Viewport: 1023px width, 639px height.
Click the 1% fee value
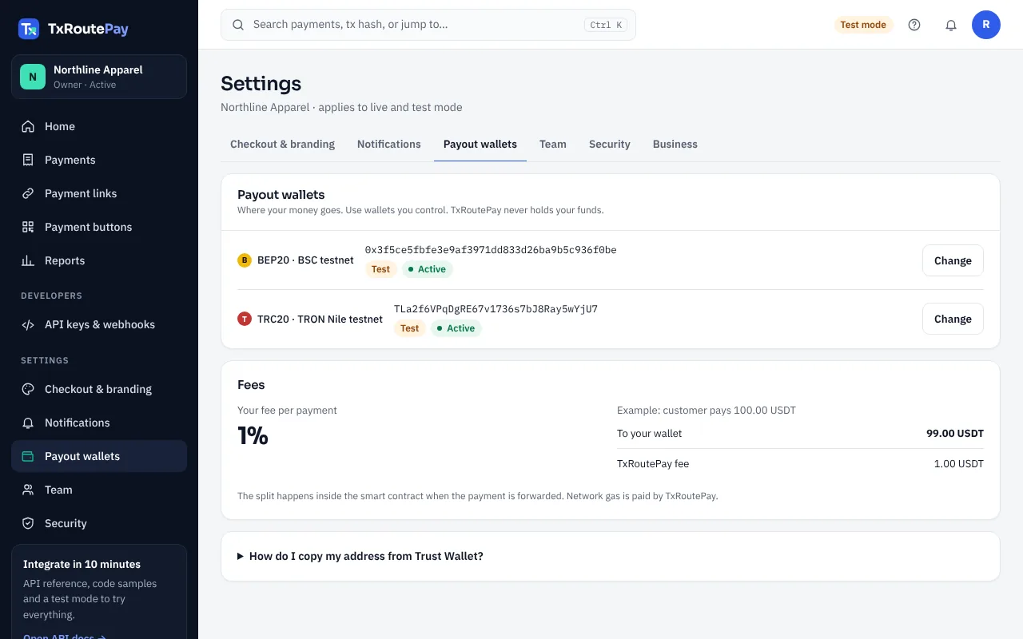(253, 435)
